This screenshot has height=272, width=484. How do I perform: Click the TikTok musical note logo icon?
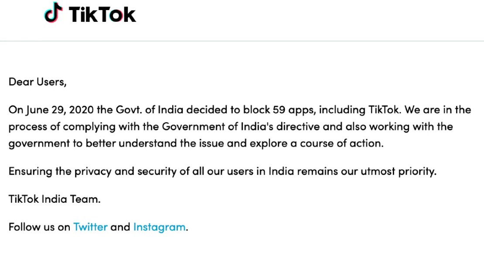tap(53, 13)
